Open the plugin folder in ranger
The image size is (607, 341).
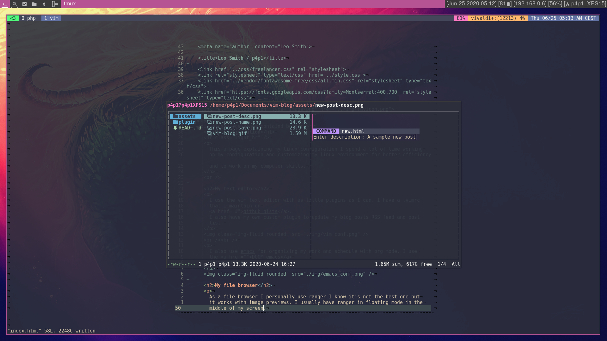click(186, 122)
